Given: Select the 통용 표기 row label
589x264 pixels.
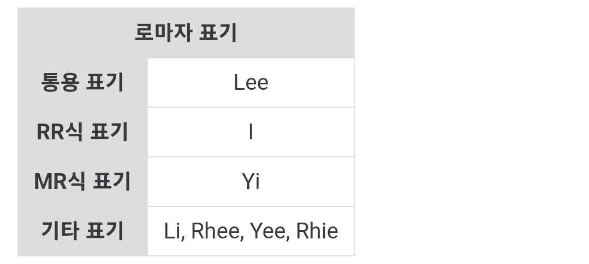Looking at the screenshot, I should click(x=82, y=83).
